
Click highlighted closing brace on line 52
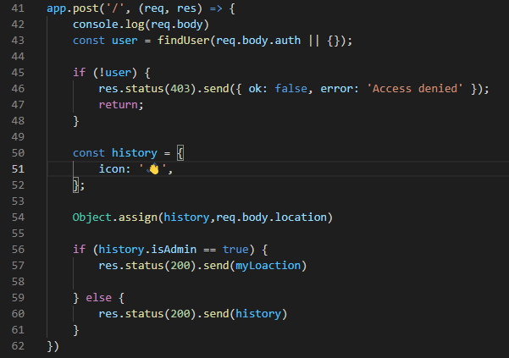(75, 185)
